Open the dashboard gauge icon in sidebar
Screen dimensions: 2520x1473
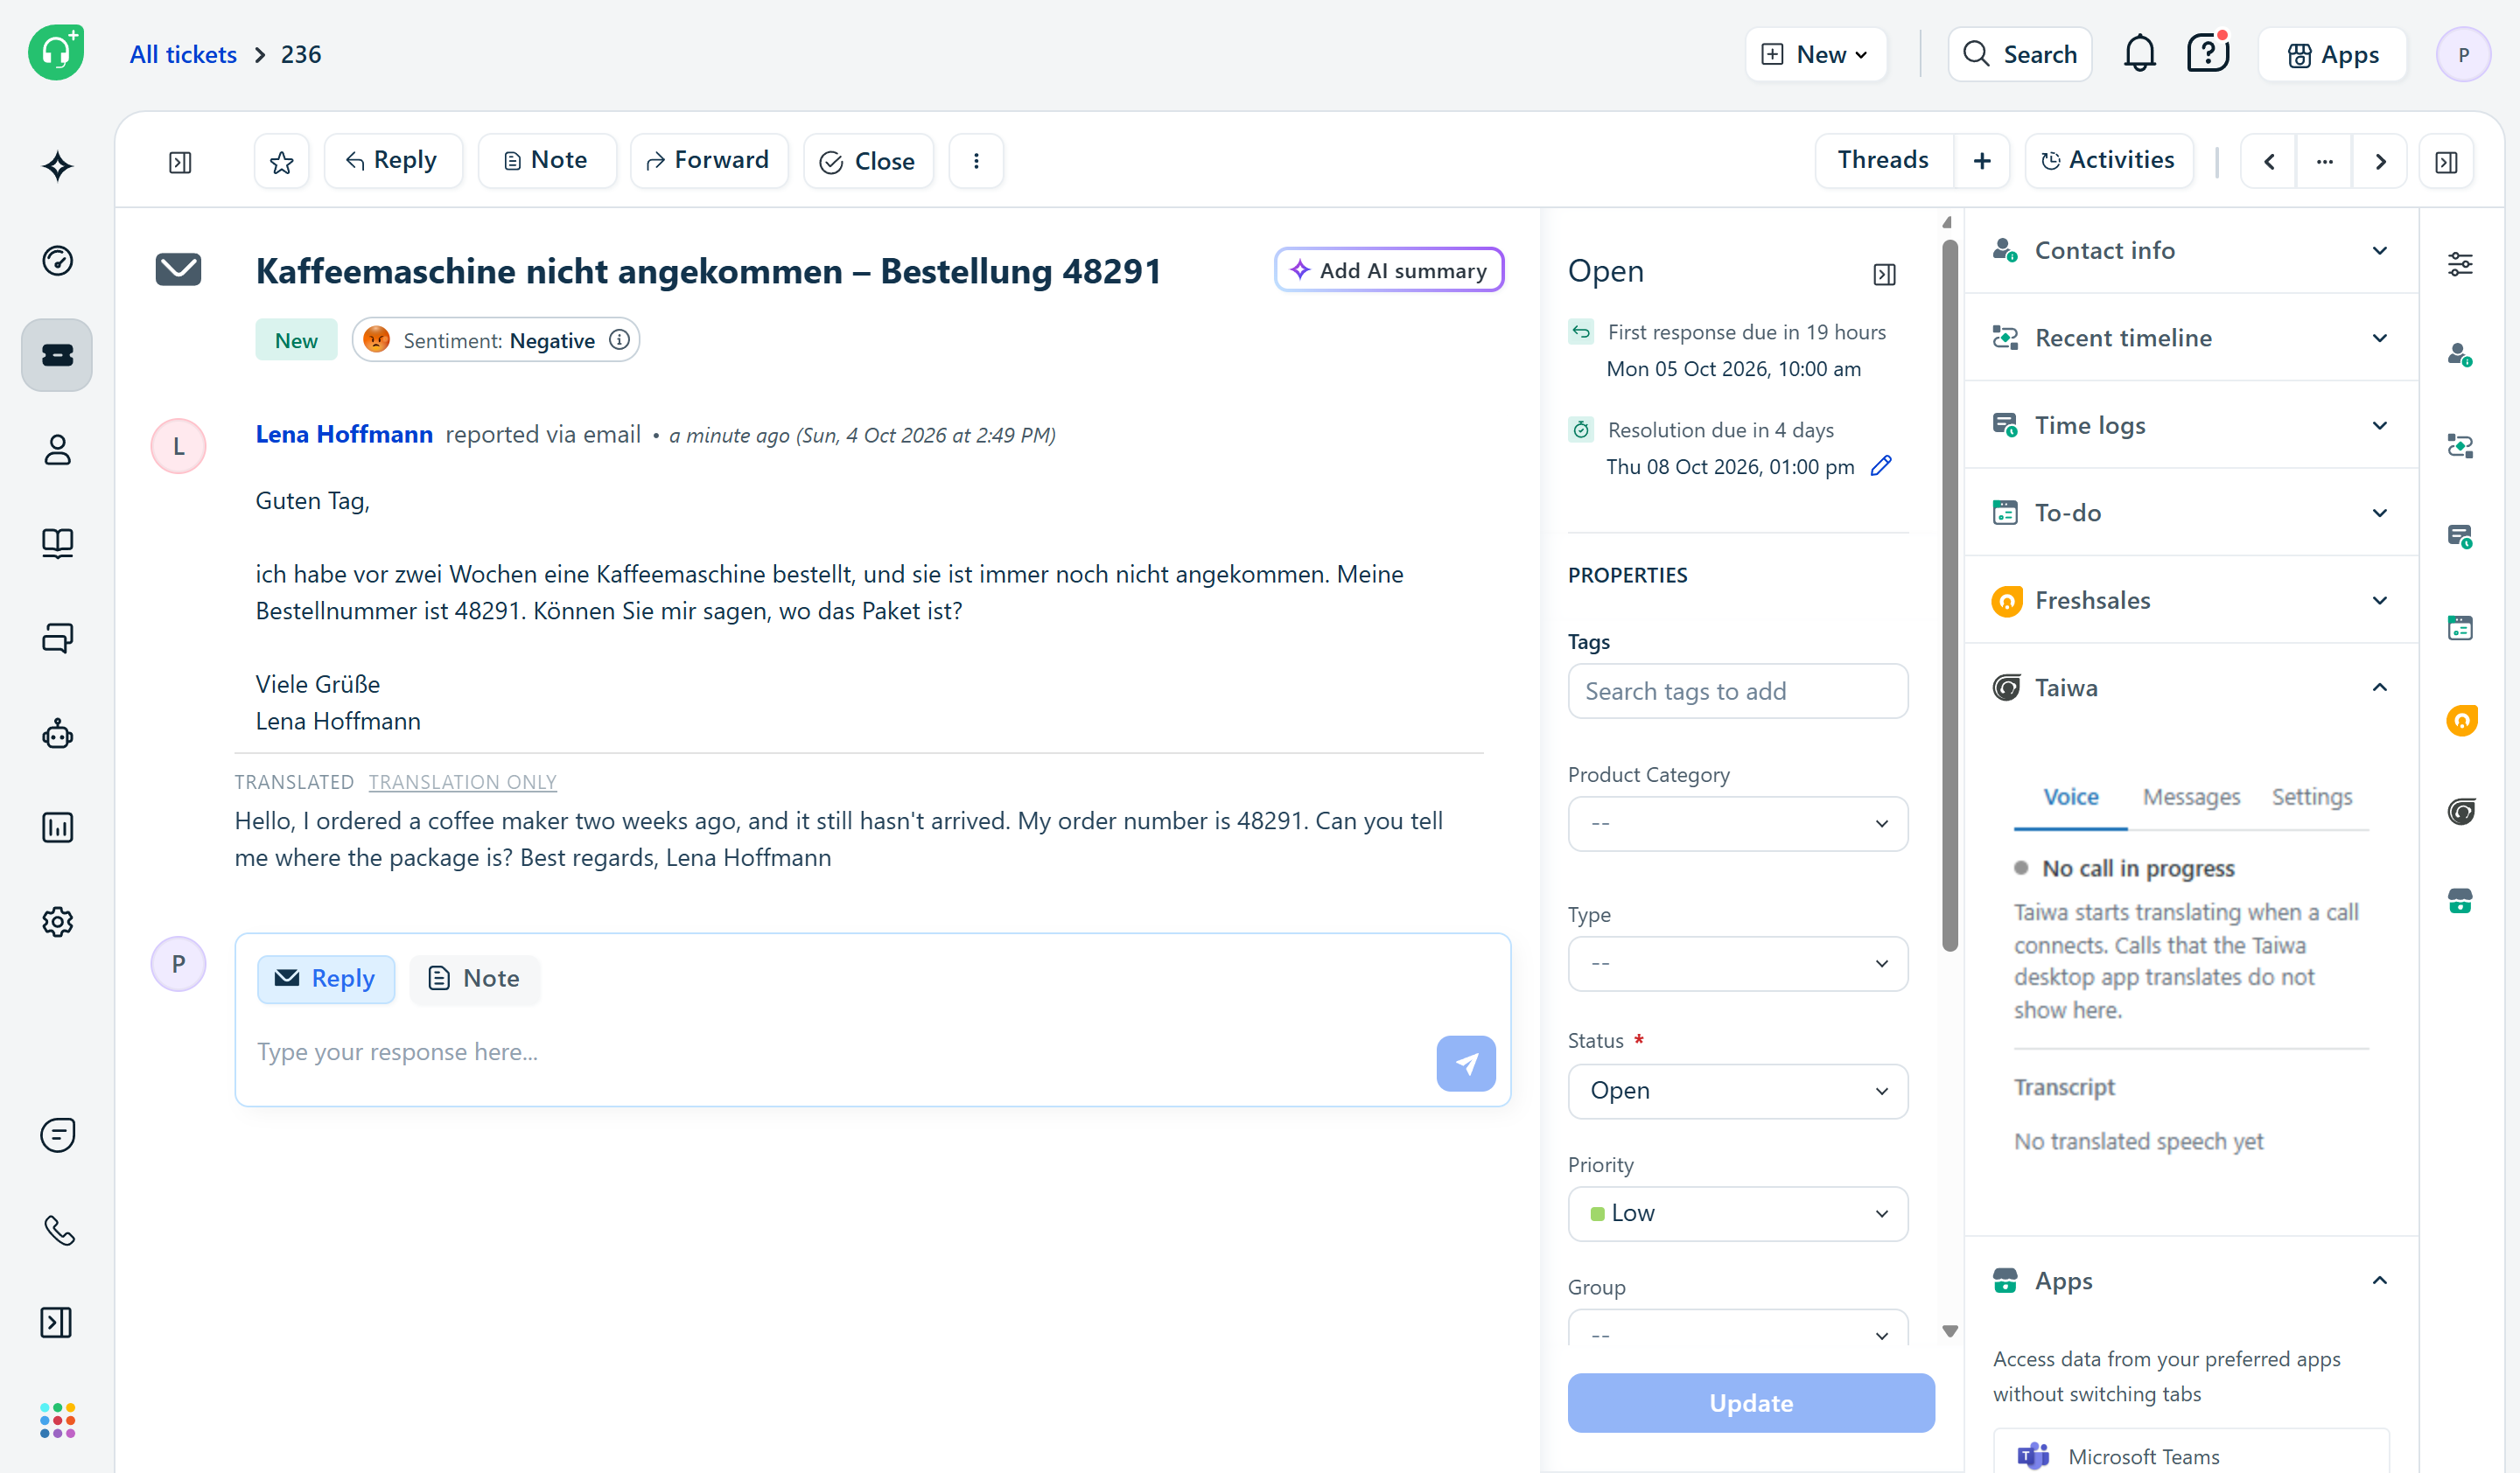pos(57,261)
